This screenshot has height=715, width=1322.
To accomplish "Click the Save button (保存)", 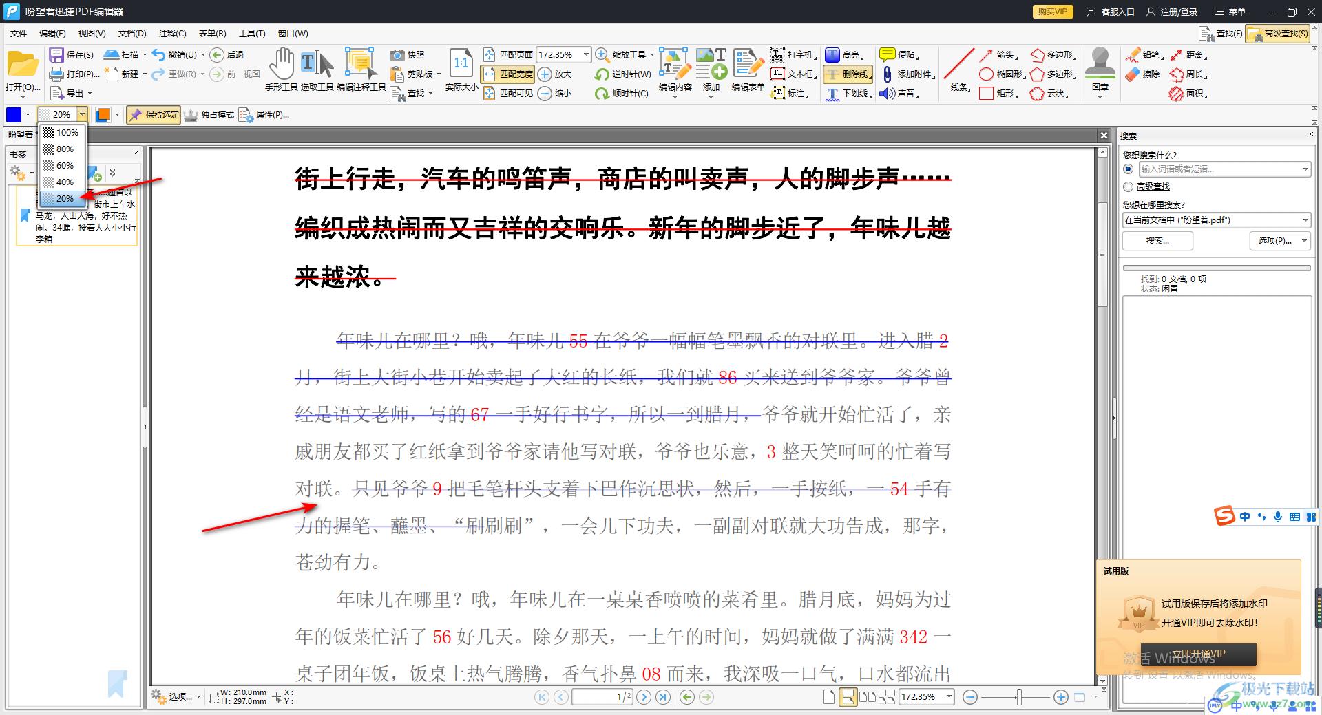I will point(72,55).
